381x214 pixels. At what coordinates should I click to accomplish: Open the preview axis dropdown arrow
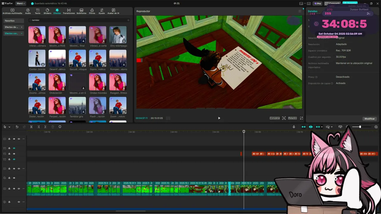tap(332, 127)
